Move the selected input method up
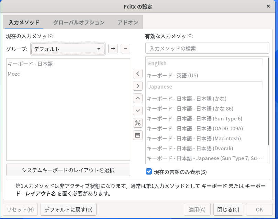 click(x=138, y=98)
